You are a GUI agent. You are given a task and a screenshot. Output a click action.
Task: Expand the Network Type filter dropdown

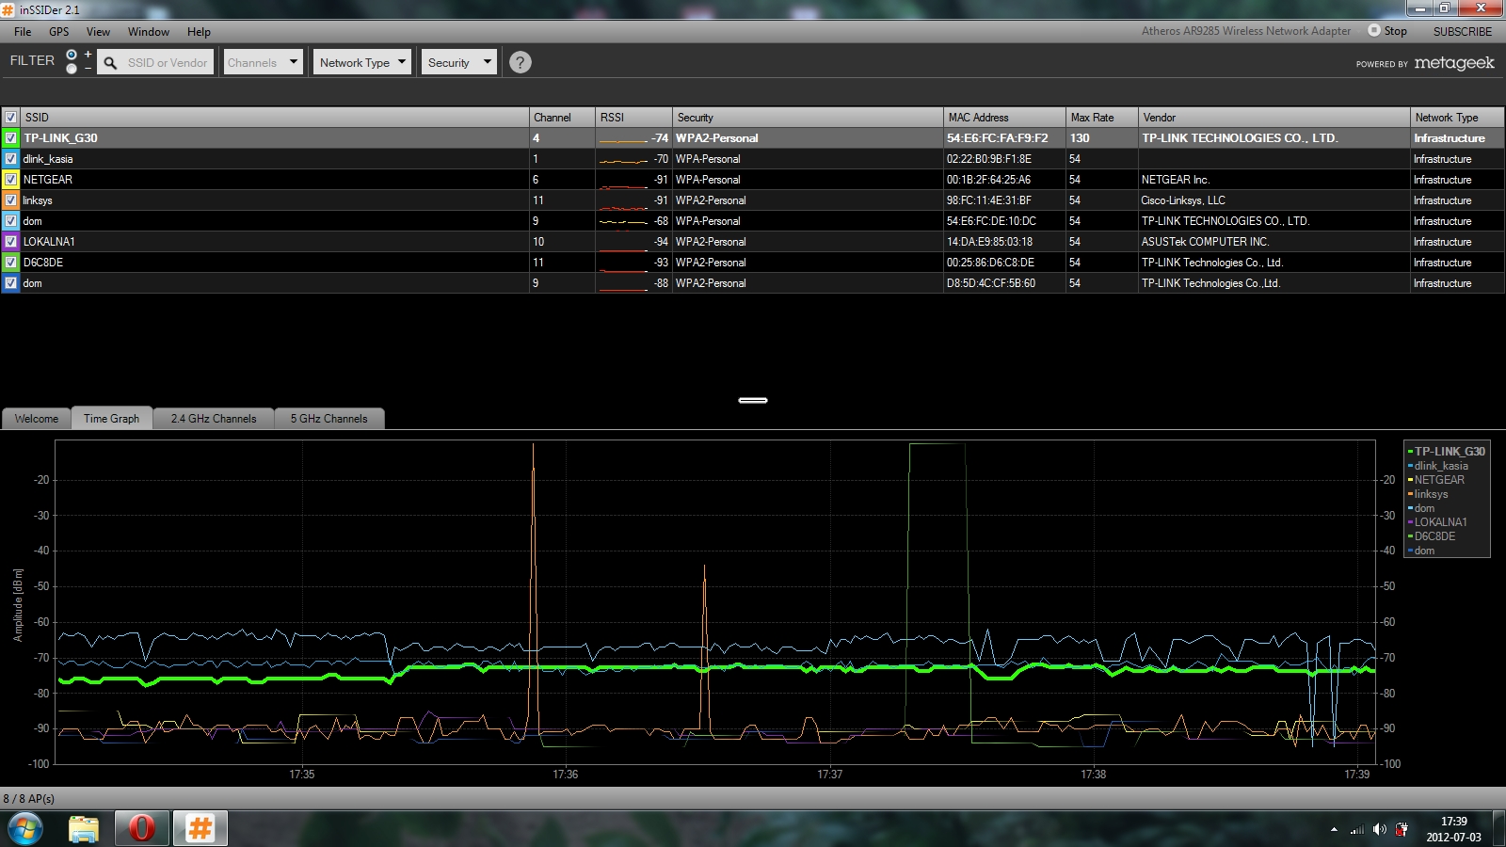362,62
